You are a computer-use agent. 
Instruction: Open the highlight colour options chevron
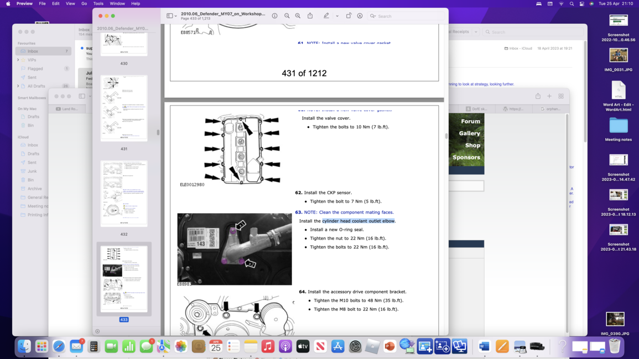tap(337, 16)
